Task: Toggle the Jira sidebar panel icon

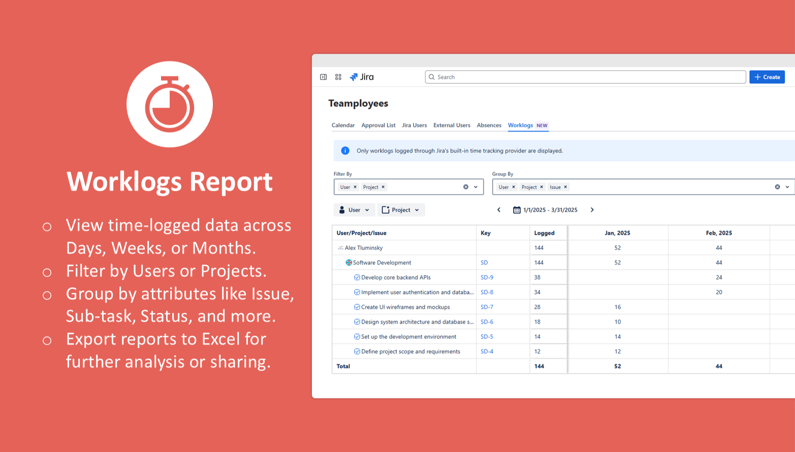Action: tap(323, 77)
